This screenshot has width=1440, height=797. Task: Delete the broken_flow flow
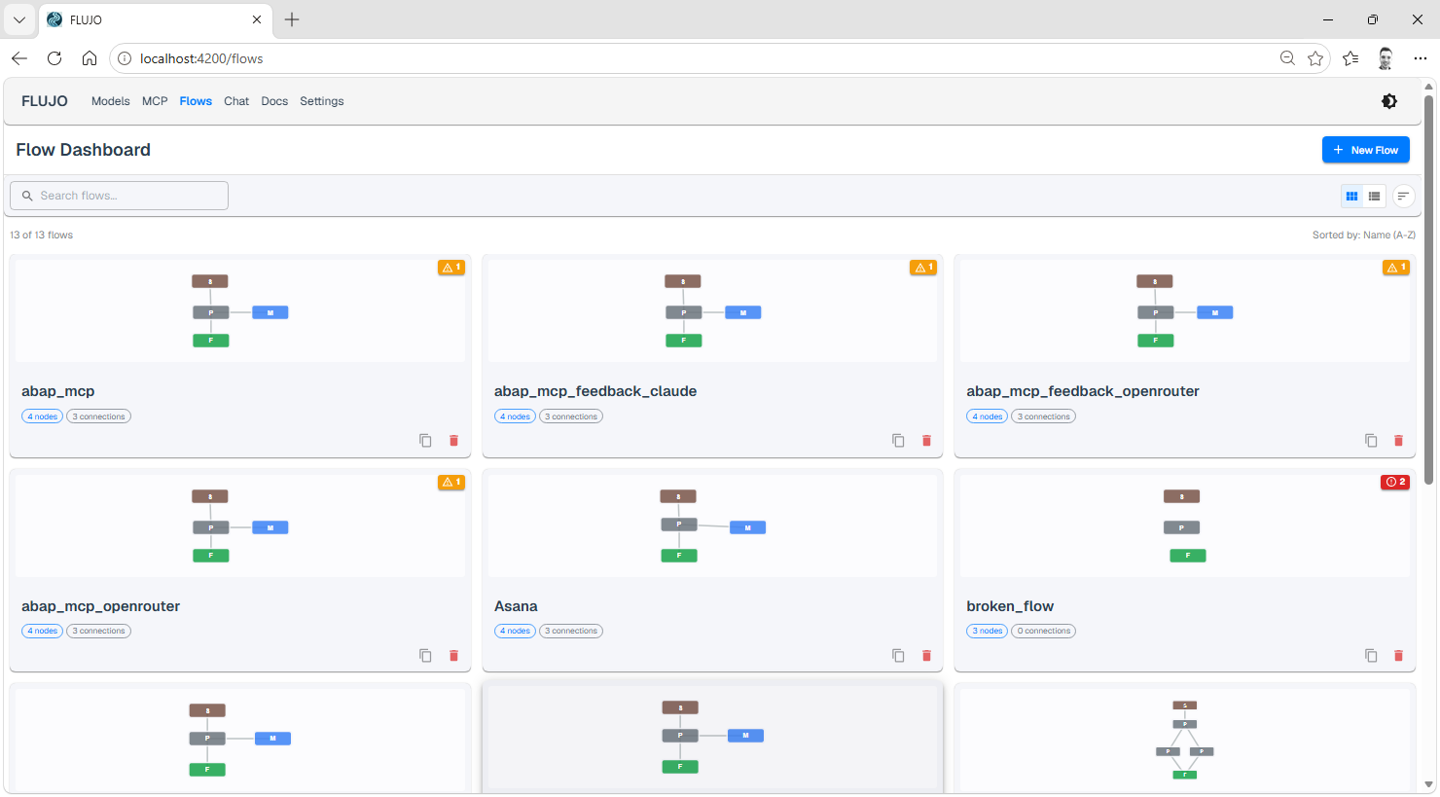point(1398,656)
